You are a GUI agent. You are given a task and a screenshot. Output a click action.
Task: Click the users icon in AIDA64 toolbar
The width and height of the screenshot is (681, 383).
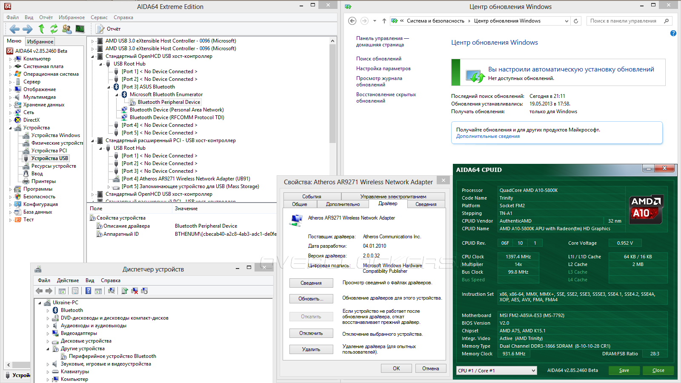click(x=67, y=29)
